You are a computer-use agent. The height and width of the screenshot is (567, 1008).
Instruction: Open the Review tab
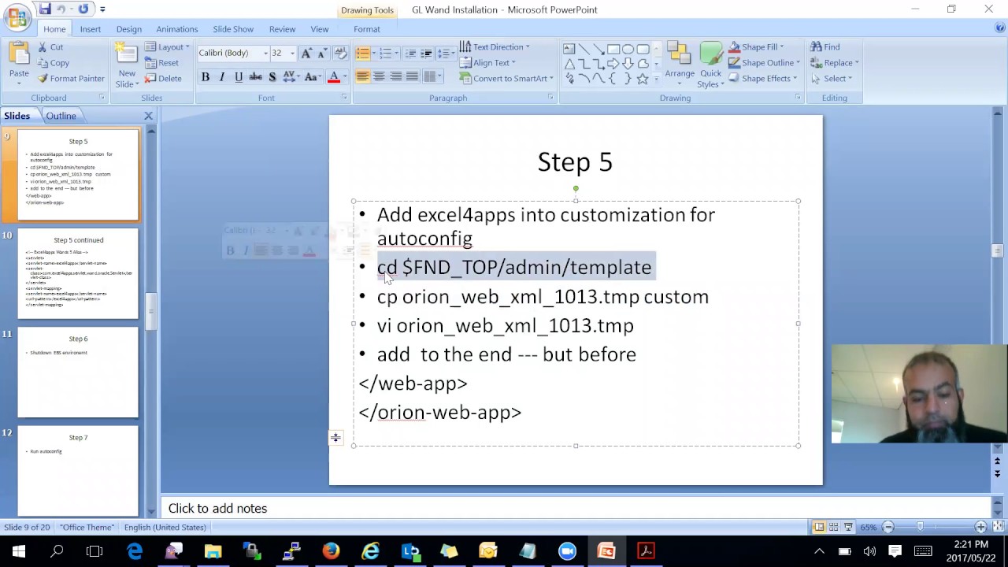[283, 29]
